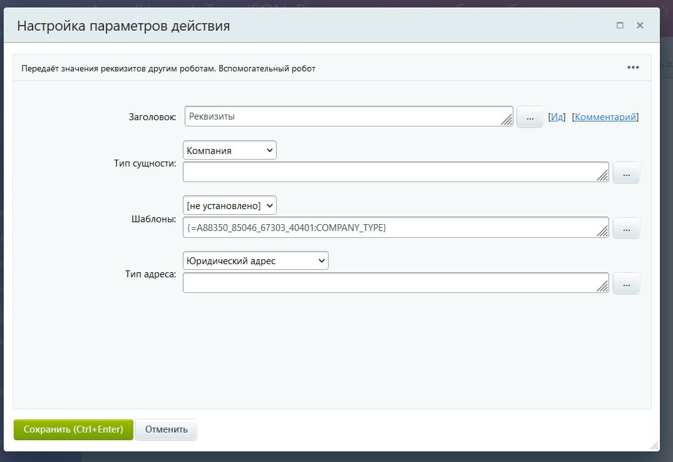The width and height of the screenshot is (673, 462).
Task: Expand the Юридический адрес address type dropdown
Action: (255, 261)
